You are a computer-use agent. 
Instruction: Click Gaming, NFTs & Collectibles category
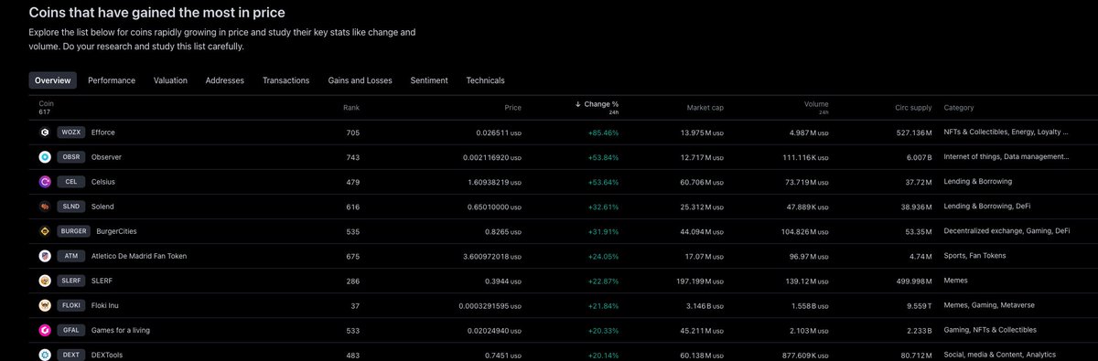(x=990, y=330)
